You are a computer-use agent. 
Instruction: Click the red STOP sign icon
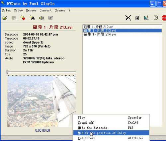coord(164,18)
